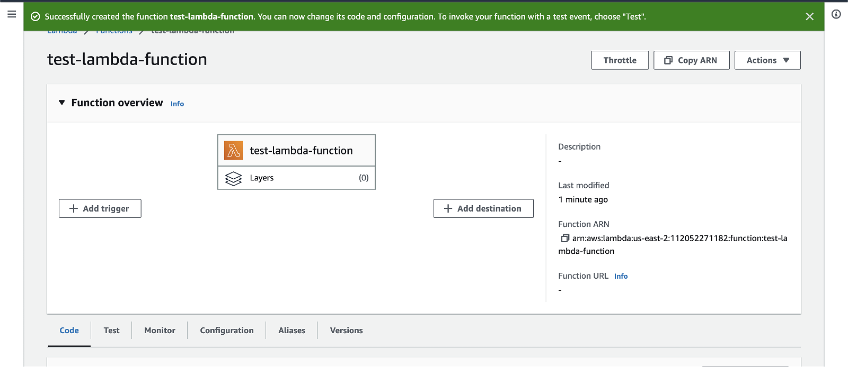The image size is (848, 367).
Task: Open the Actions dropdown menu
Action: pyautogui.click(x=767, y=60)
